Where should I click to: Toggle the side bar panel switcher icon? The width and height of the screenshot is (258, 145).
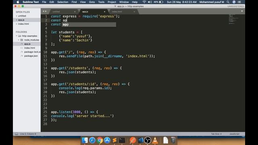point(17,134)
